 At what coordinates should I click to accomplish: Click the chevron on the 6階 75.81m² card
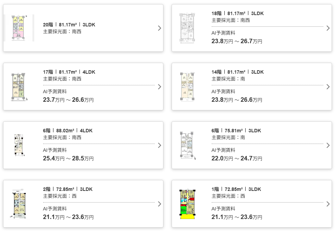328,145
